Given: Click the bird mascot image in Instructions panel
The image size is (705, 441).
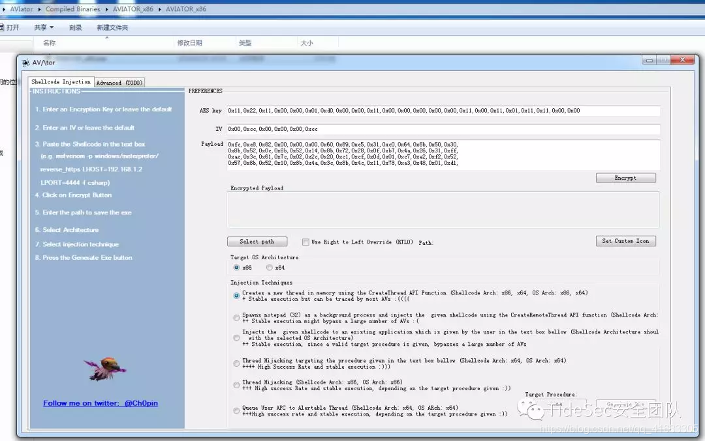Looking at the screenshot, I should pos(105,369).
